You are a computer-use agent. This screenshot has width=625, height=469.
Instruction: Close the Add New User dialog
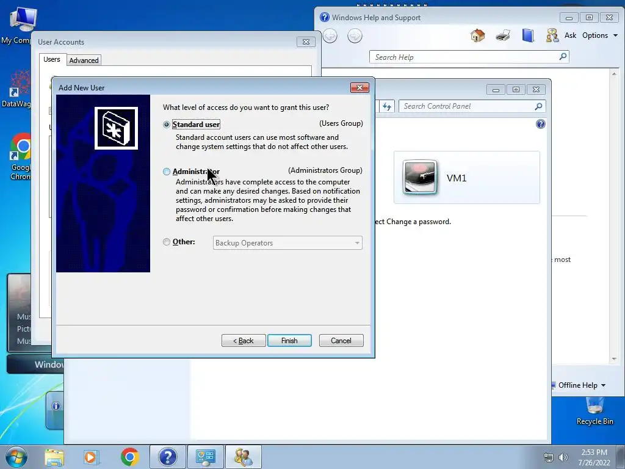[x=359, y=87]
